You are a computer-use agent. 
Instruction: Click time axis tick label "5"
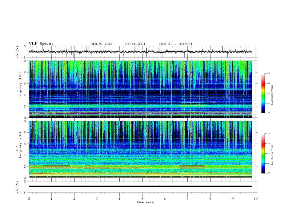[x=142, y=199]
